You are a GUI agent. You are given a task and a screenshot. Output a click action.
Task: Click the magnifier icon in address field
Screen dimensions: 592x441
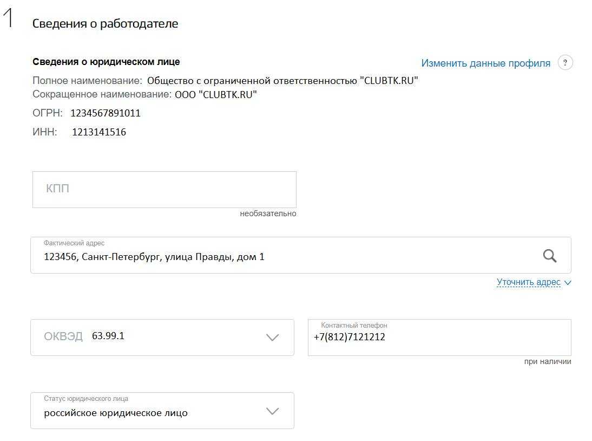coord(550,256)
